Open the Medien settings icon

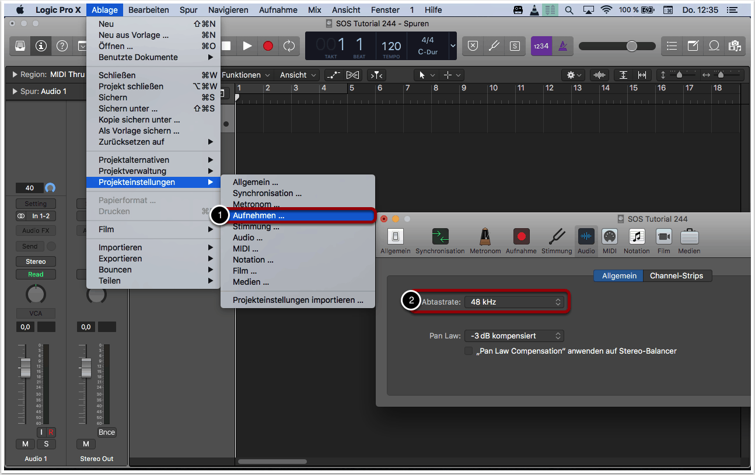[x=689, y=237]
